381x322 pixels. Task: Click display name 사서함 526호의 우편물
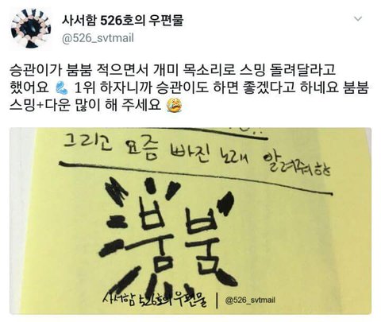click(122, 21)
